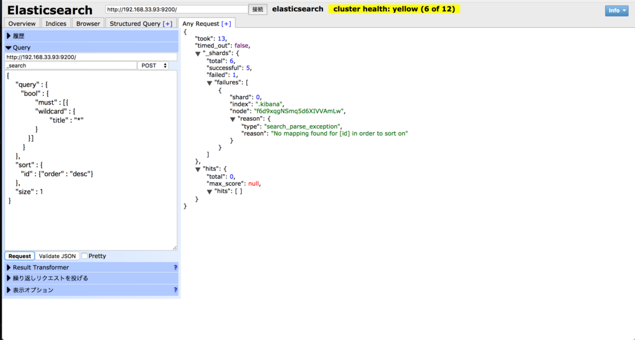
Task: Click the Request button
Action: (19, 256)
